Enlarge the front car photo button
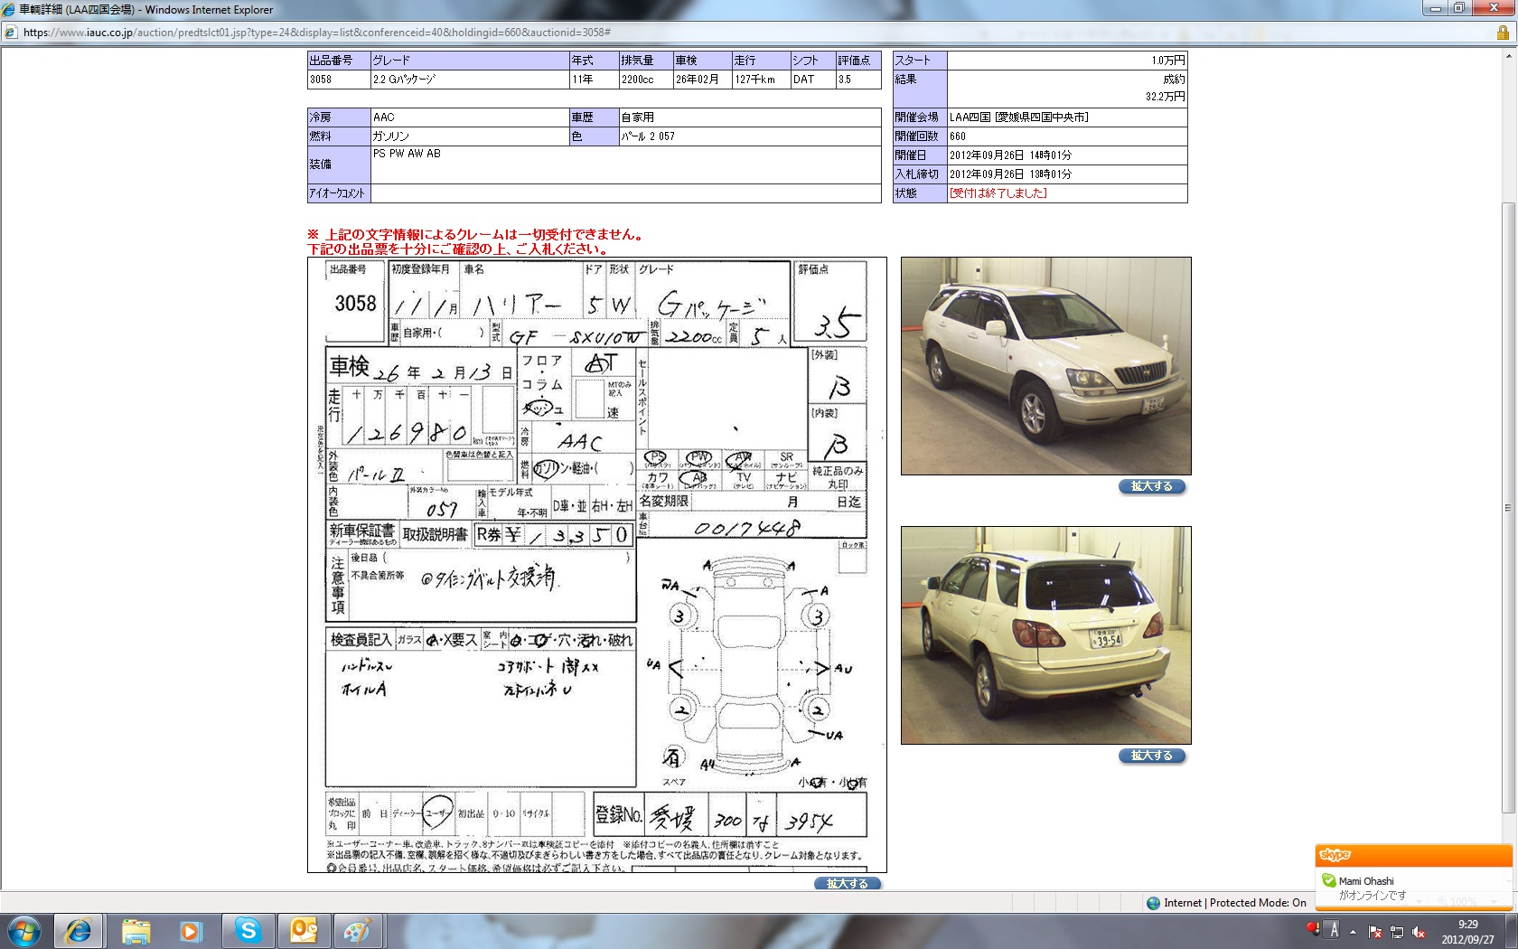1518x949 pixels. coord(1151,486)
